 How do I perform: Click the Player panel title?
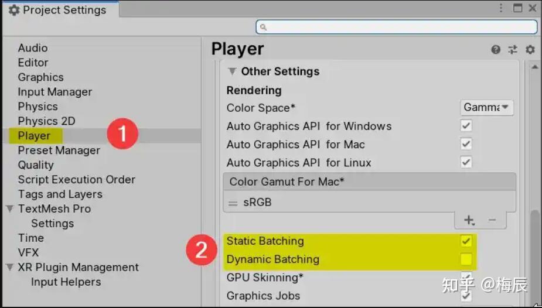pos(237,49)
